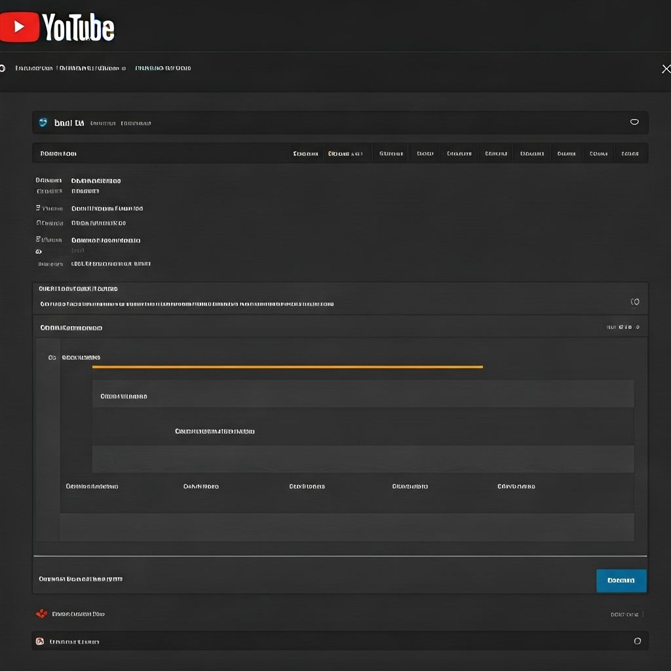Viewport: 671px width, 671px height.
Task: Click the empty gray field above the footer divider
Action: 347,527
